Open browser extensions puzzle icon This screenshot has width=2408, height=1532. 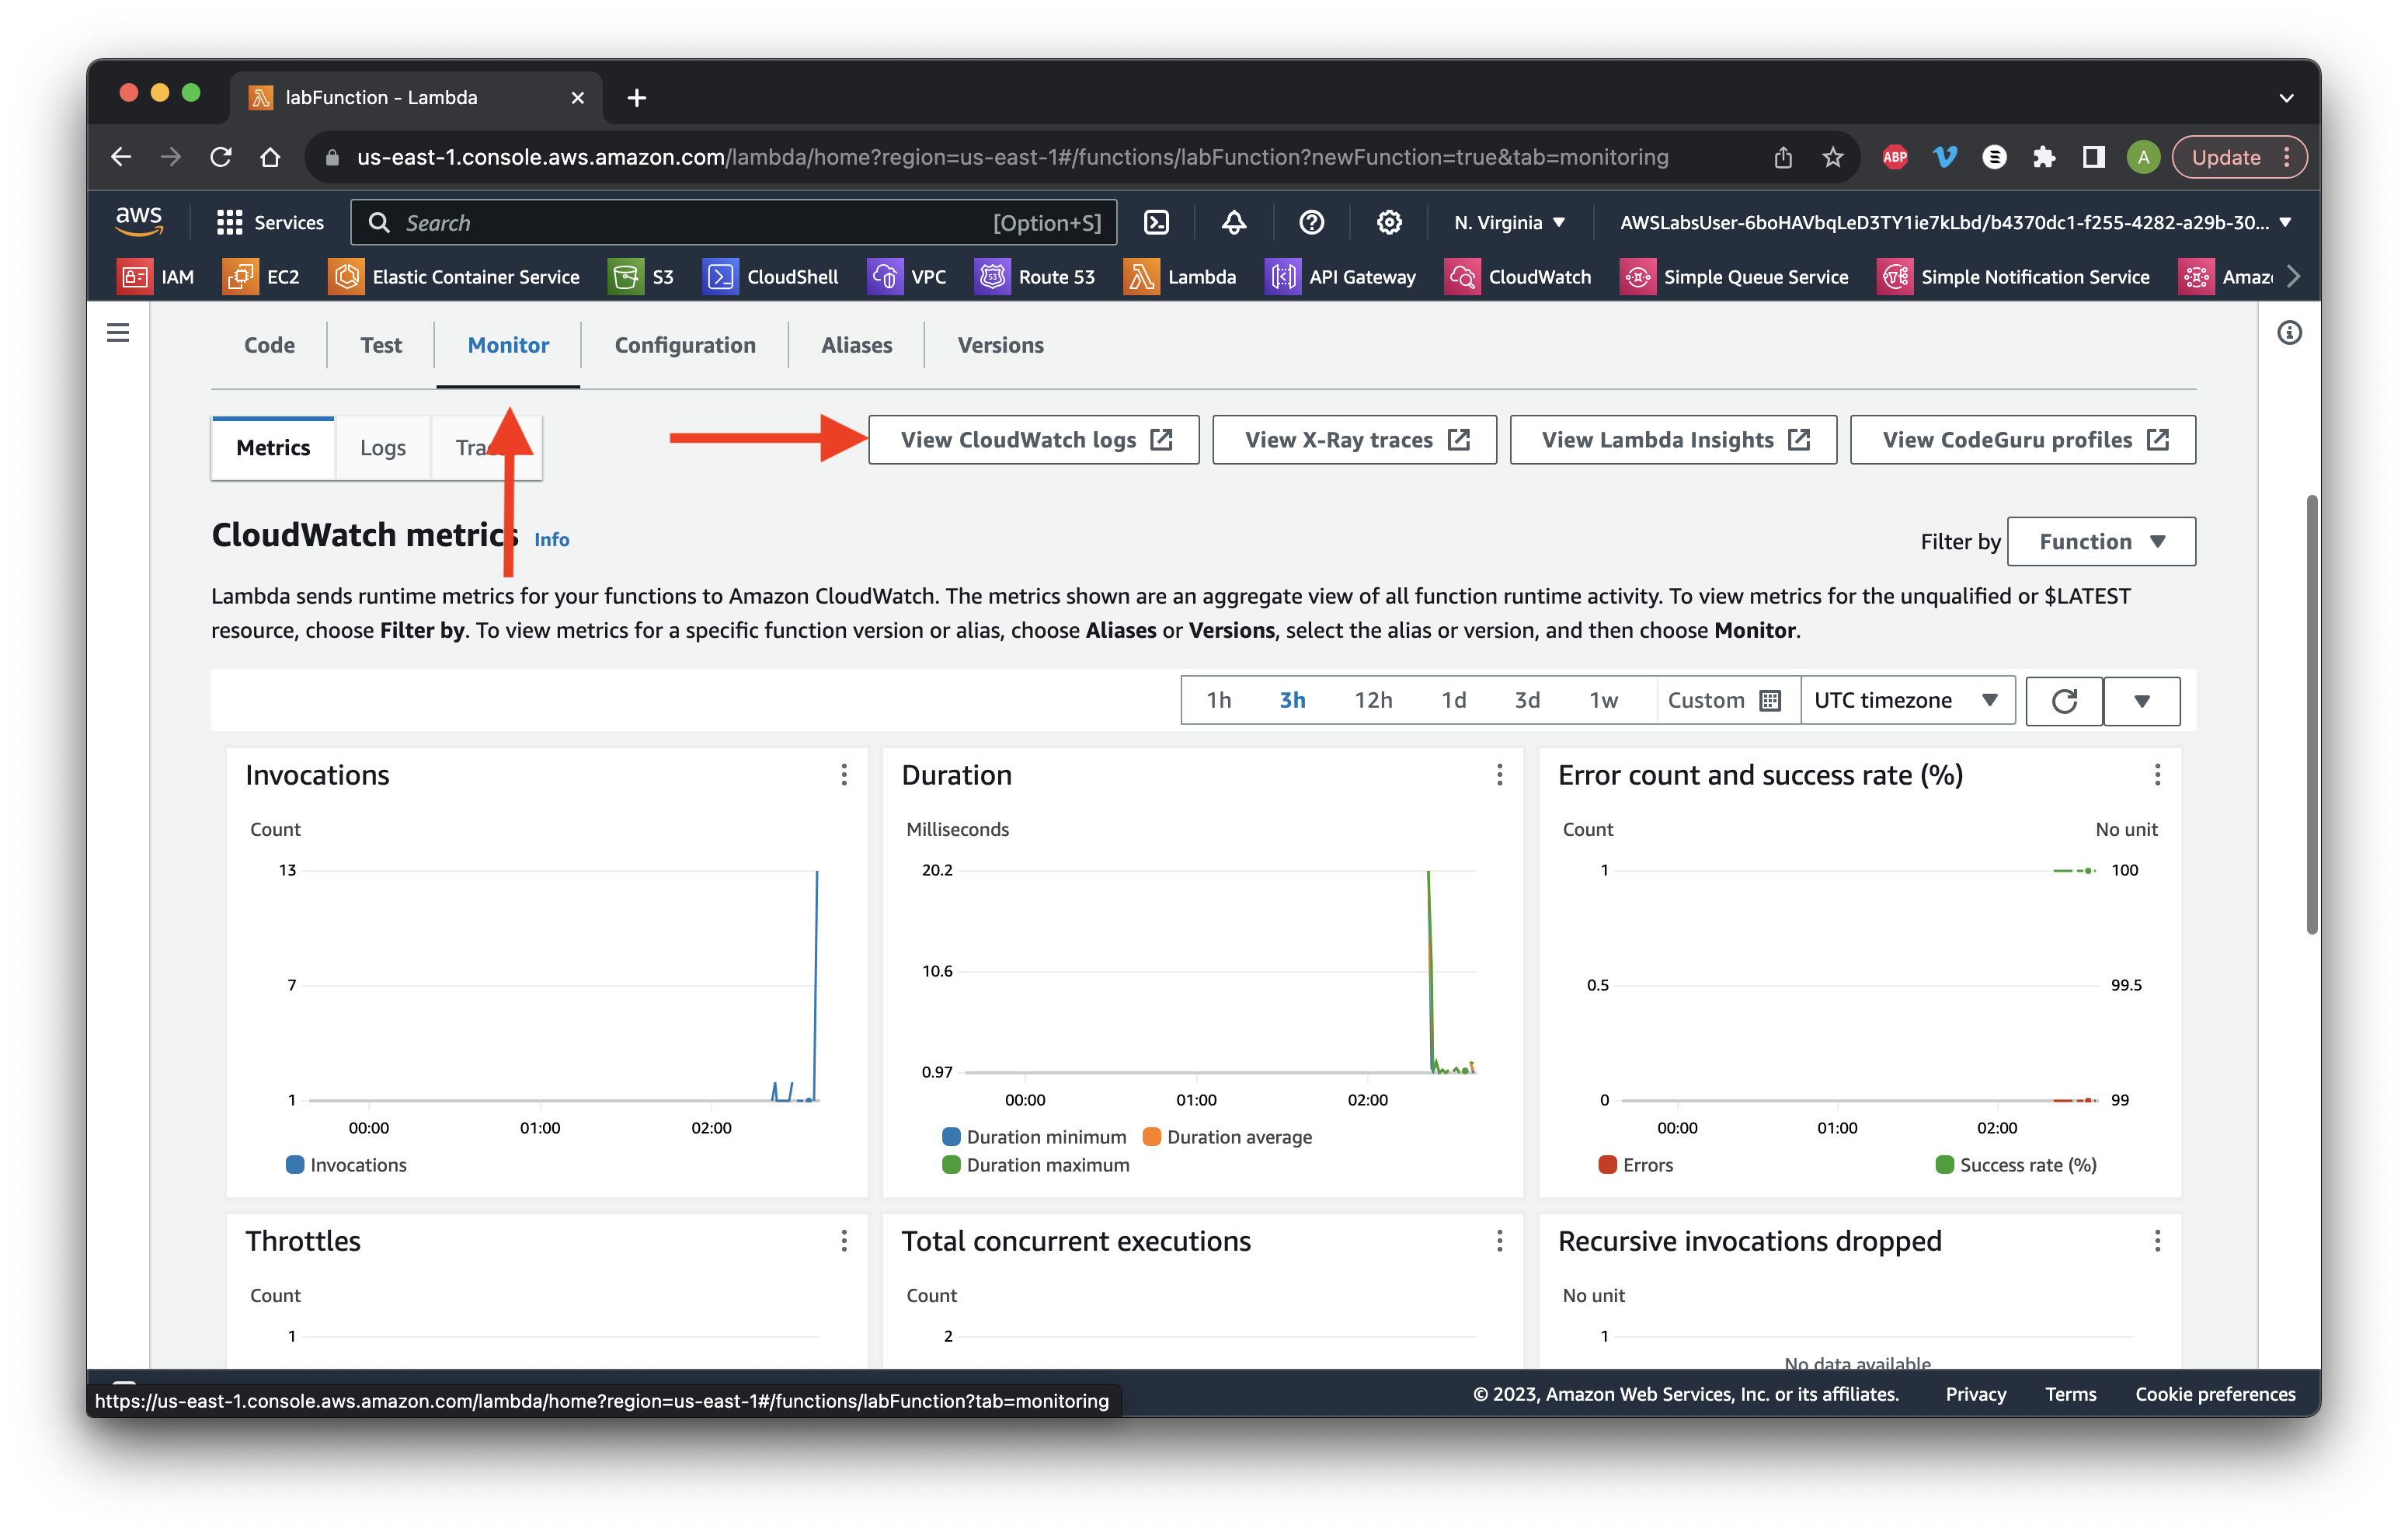(x=2043, y=157)
